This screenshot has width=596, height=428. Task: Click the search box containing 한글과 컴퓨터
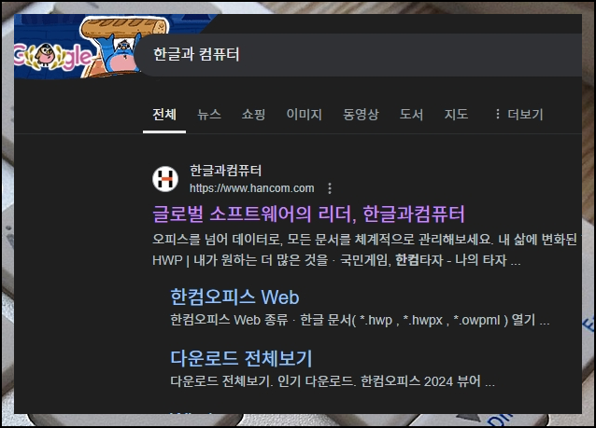357,55
